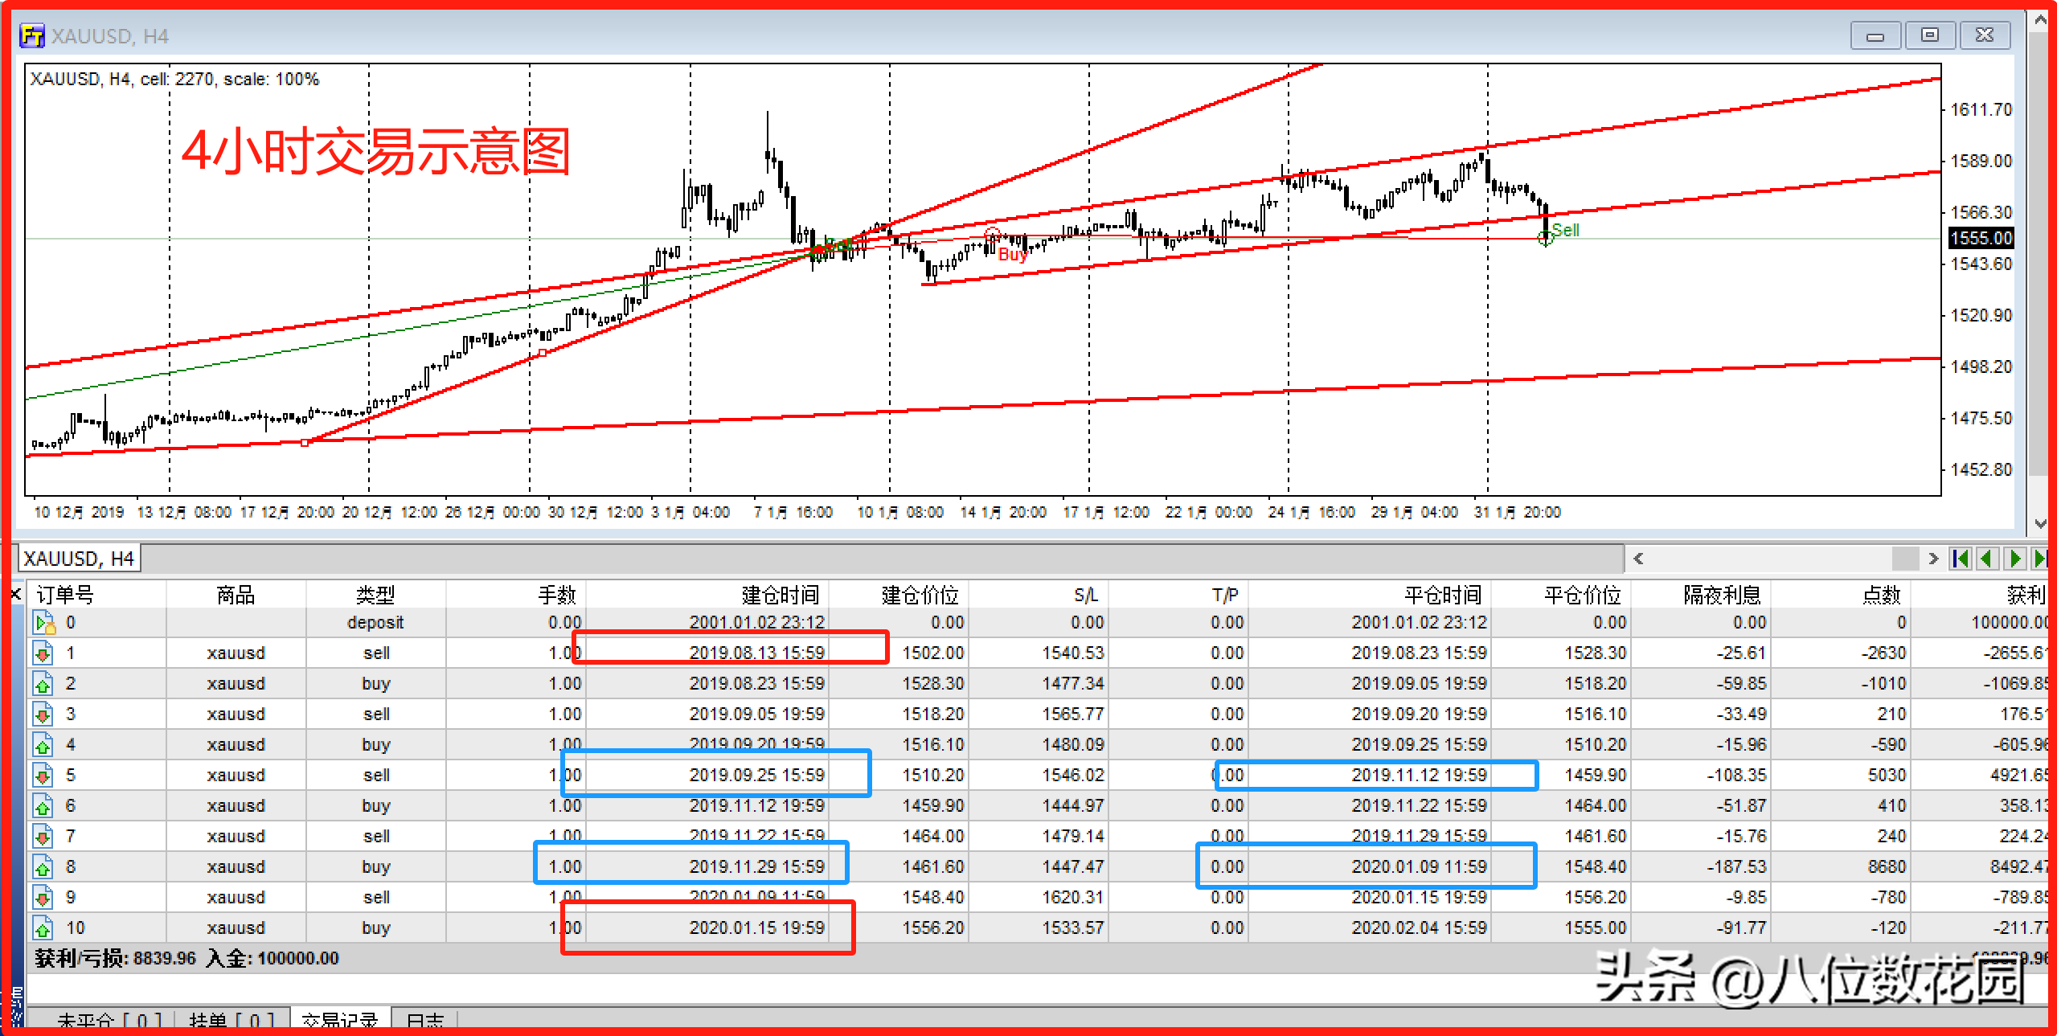Viewport: 2057px width, 1036px height.
Task: Click the red Buy marker on chart
Action: click(x=1012, y=255)
